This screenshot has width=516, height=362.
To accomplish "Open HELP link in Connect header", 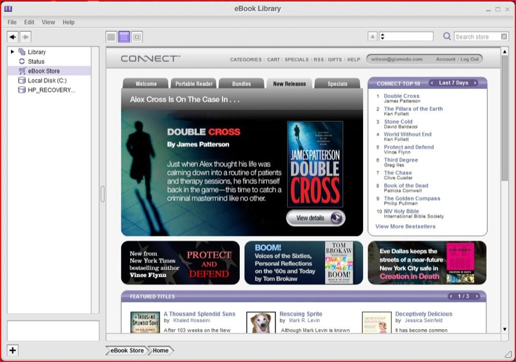I will (x=353, y=59).
